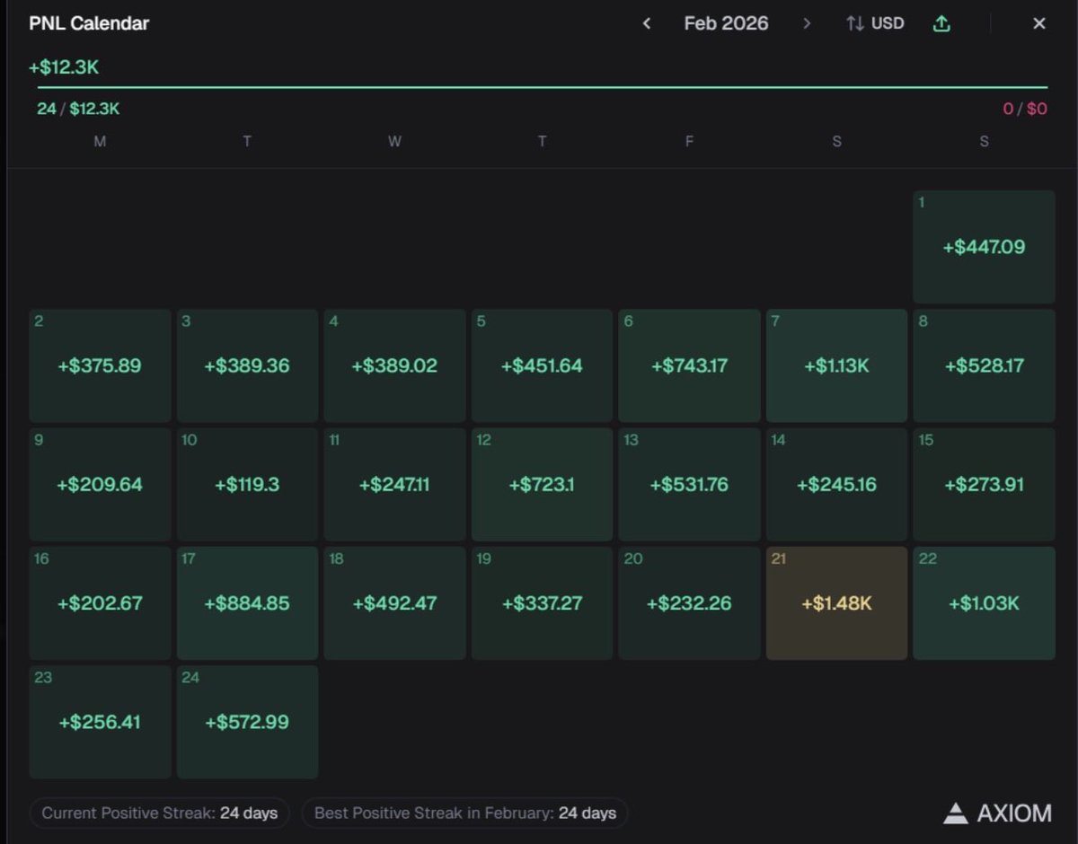This screenshot has width=1078, height=844.
Task: Select day 8 with +$528.17
Action: (x=984, y=365)
